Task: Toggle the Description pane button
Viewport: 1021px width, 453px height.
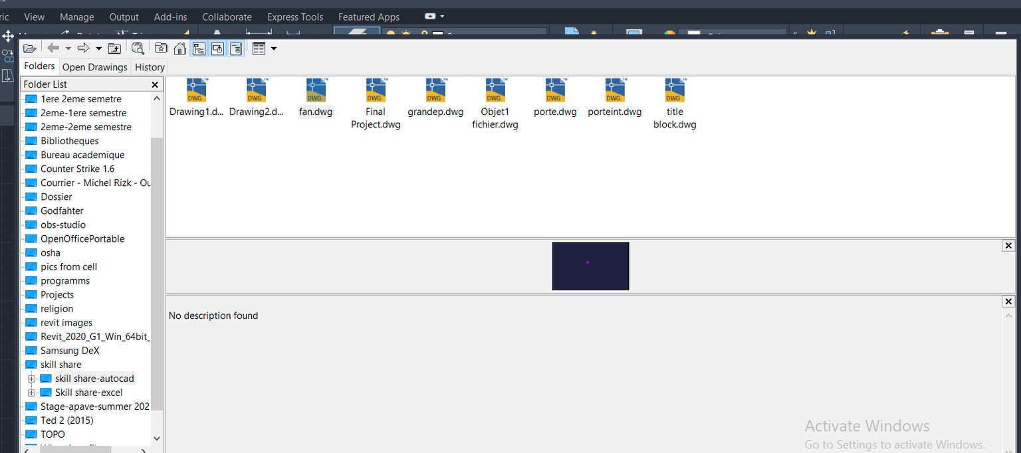Action: click(236, 48)
